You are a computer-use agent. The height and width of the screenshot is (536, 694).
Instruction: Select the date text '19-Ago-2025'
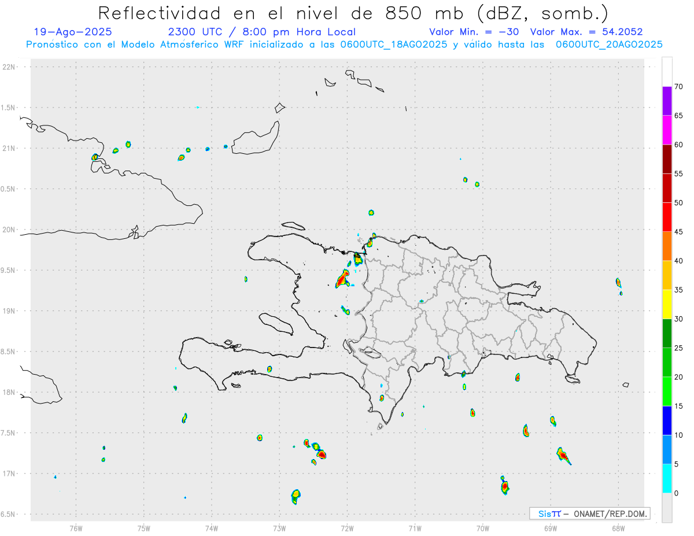[x=73, y=32]
